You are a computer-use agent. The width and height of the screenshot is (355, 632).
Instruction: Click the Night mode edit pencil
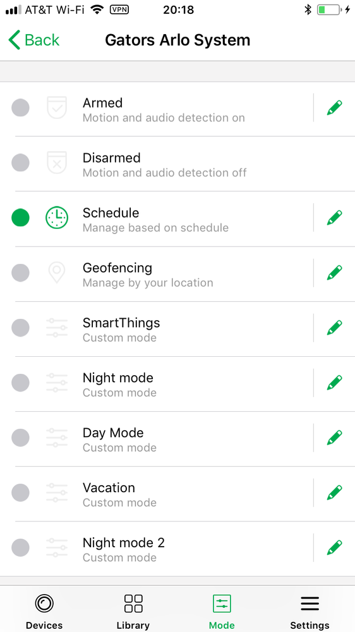(x=335, y=383)
